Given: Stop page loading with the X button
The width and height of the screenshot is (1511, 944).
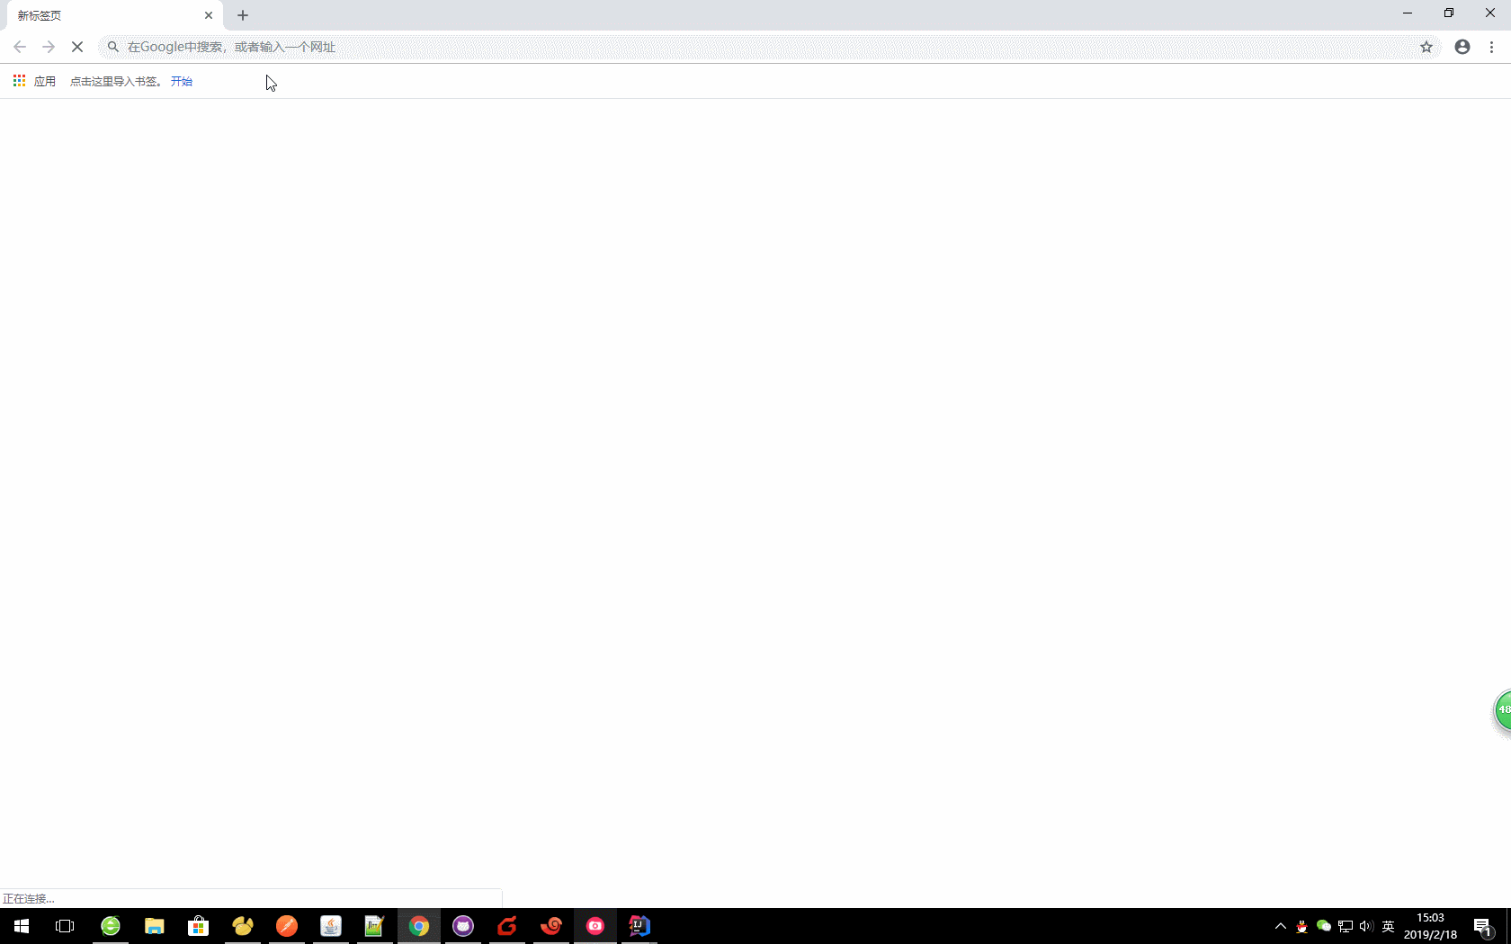Looking at the screenshot, I should (77, 47).
